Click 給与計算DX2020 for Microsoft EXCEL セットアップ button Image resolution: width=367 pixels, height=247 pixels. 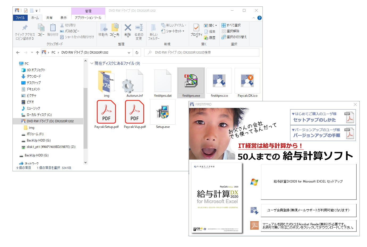click(308, 181)
